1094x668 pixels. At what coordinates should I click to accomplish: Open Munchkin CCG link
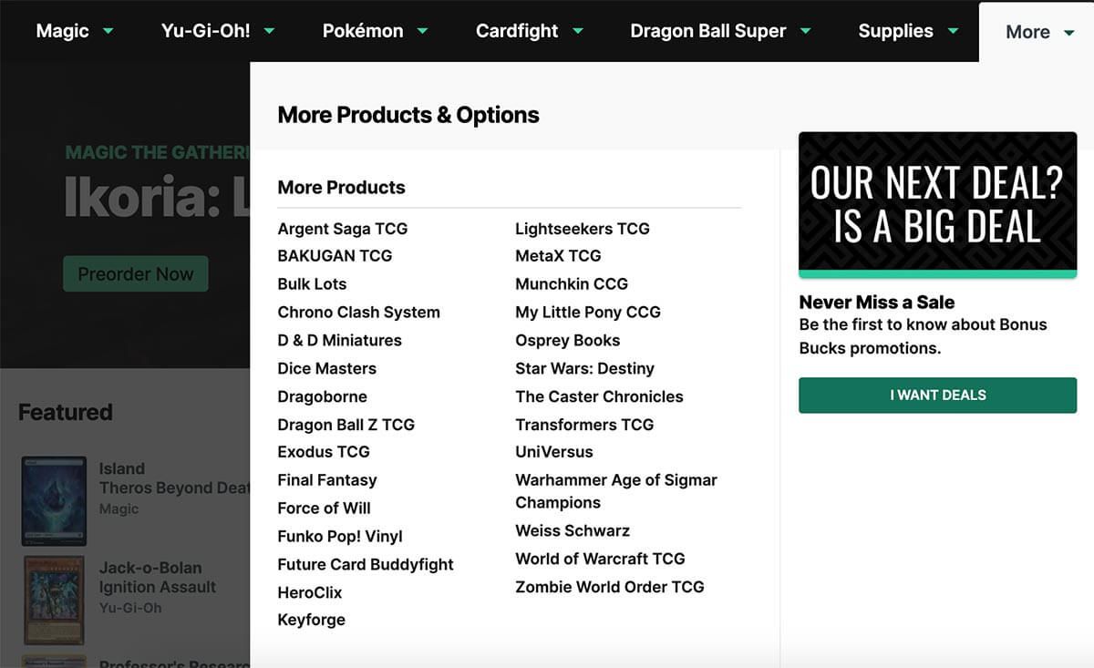(x=572, y=284)
